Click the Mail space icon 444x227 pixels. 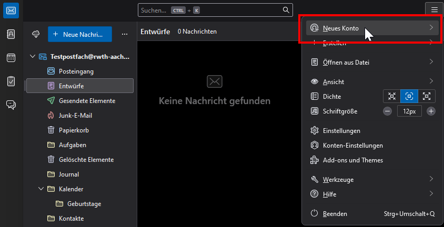[x=11, y=11]
